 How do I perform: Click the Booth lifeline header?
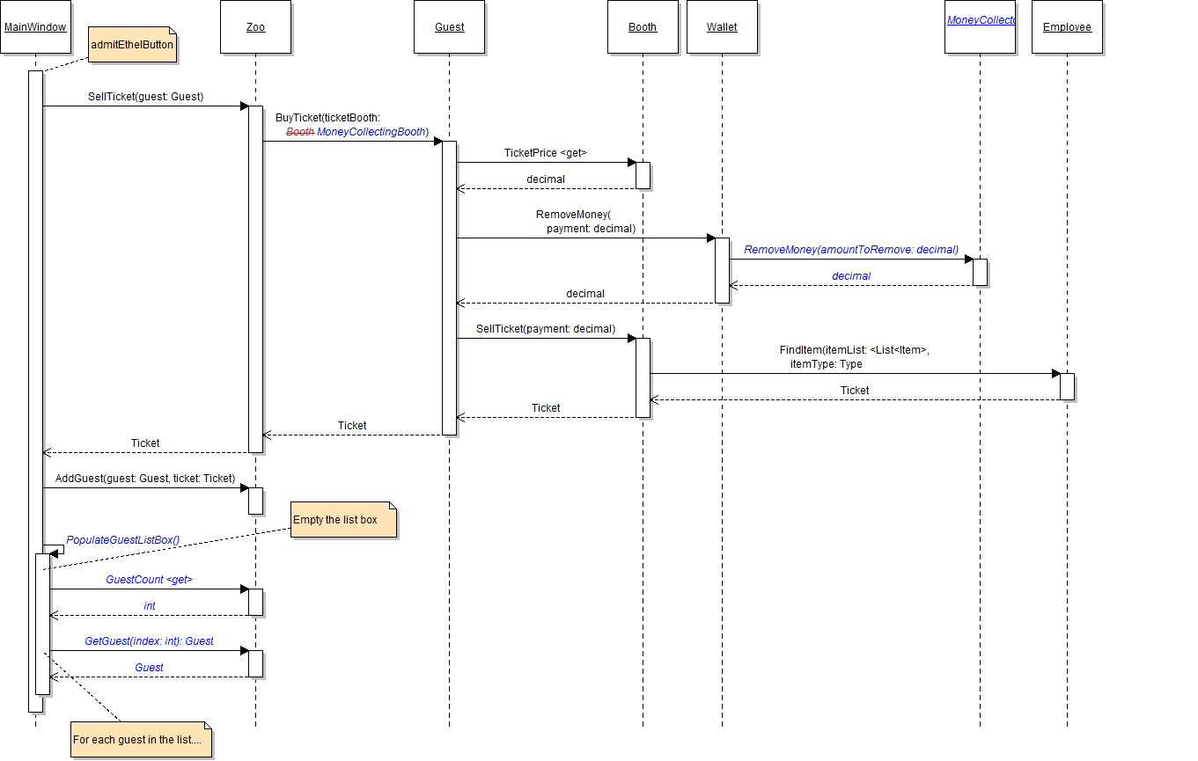click(x=643, y=27)
